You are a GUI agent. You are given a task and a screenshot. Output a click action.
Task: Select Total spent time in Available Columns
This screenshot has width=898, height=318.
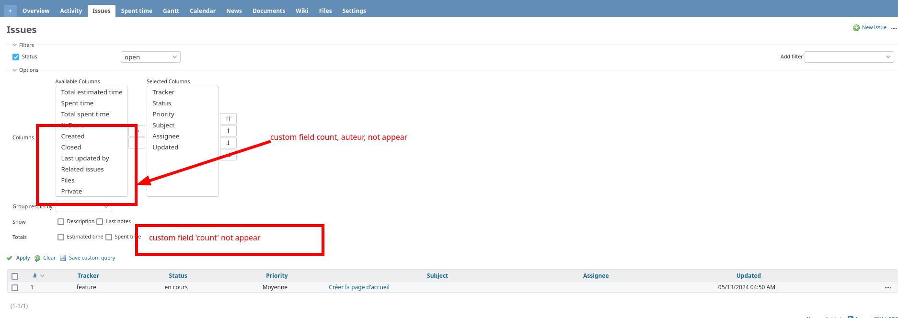click(x=92, y=114)
